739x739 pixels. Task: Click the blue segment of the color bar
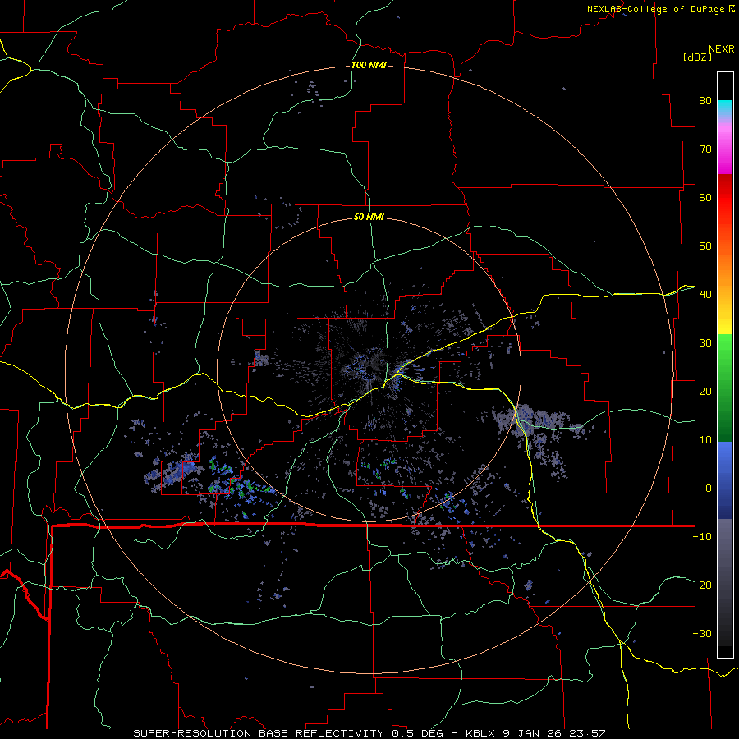point(725,480)
